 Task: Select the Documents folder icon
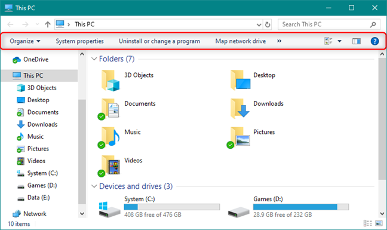pos(109,109)
